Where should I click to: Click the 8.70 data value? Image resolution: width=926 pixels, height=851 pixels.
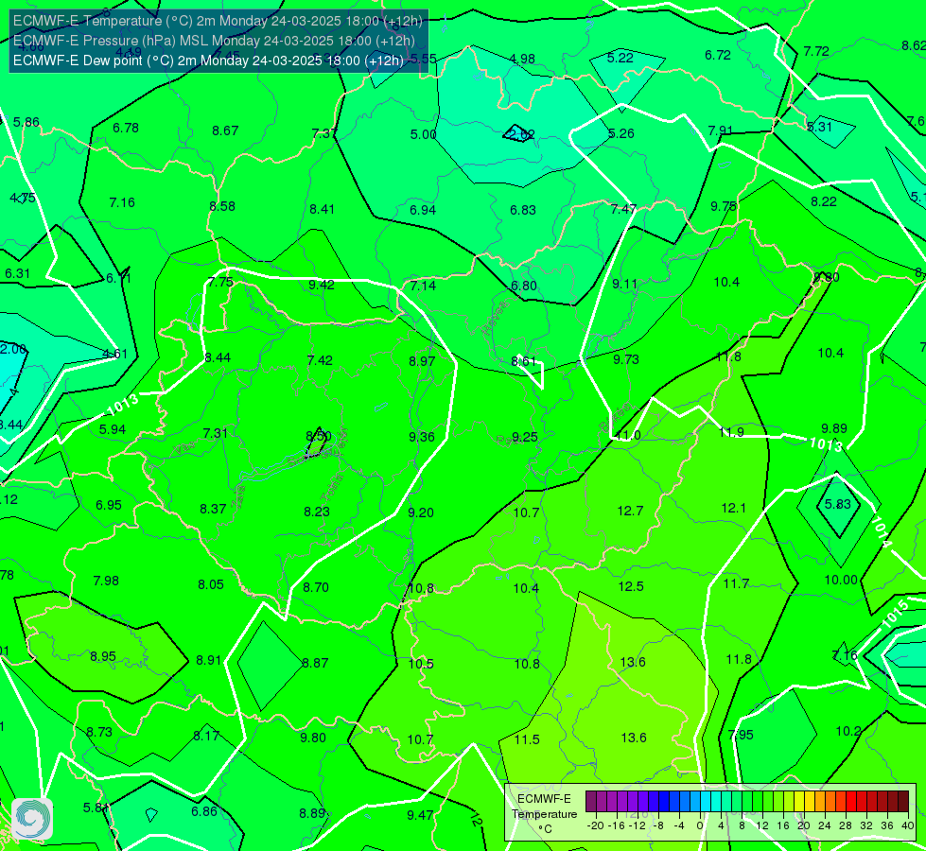[x=315, y=587]
